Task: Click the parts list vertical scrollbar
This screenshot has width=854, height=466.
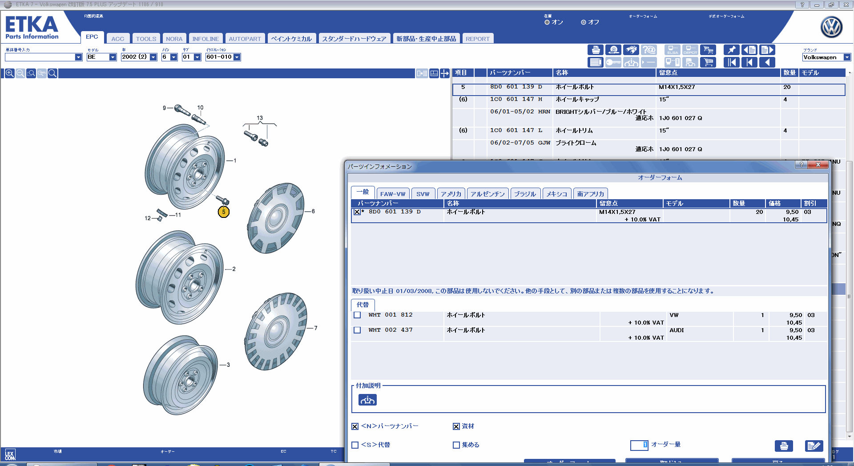Action: [x=849, y=296]
